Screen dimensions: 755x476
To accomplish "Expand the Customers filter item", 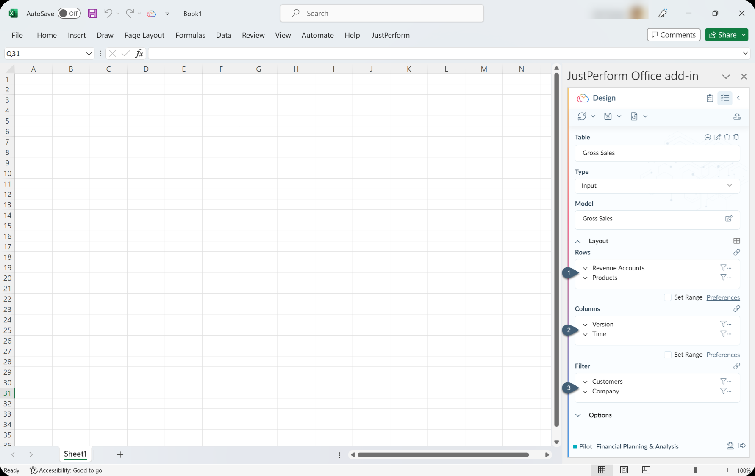I will [x=585, y=382].
